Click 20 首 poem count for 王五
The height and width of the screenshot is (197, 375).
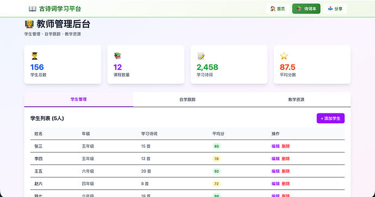click(x=146, y=171)
